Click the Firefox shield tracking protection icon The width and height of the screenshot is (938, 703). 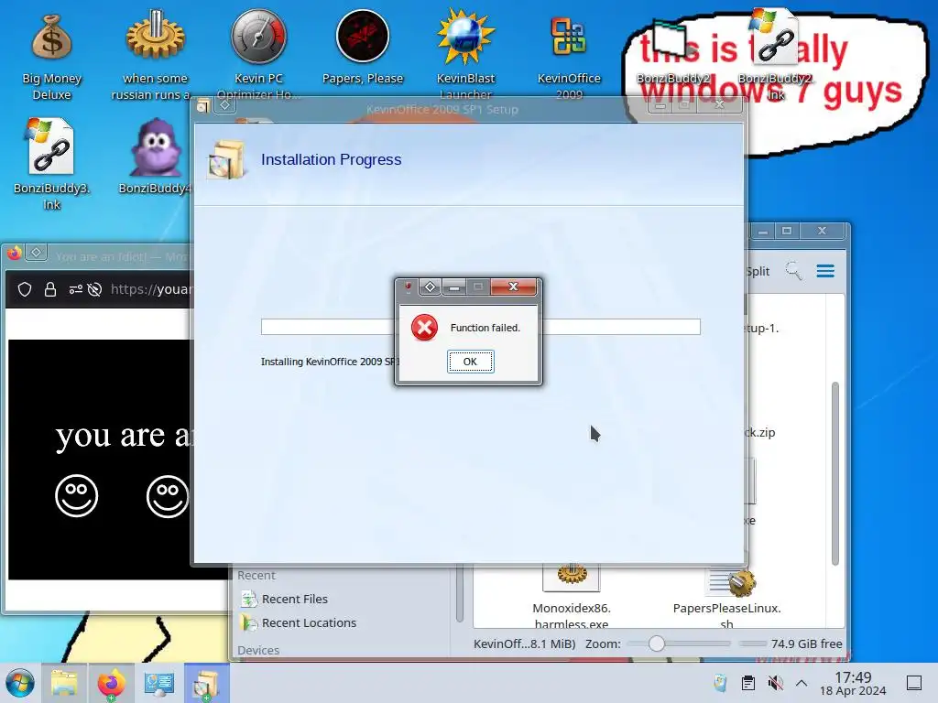25,290
